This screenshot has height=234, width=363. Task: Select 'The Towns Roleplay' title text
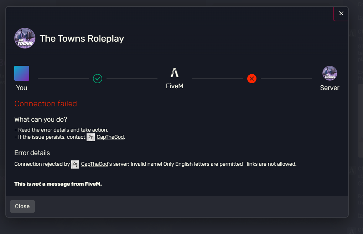(x=82, y=38)
